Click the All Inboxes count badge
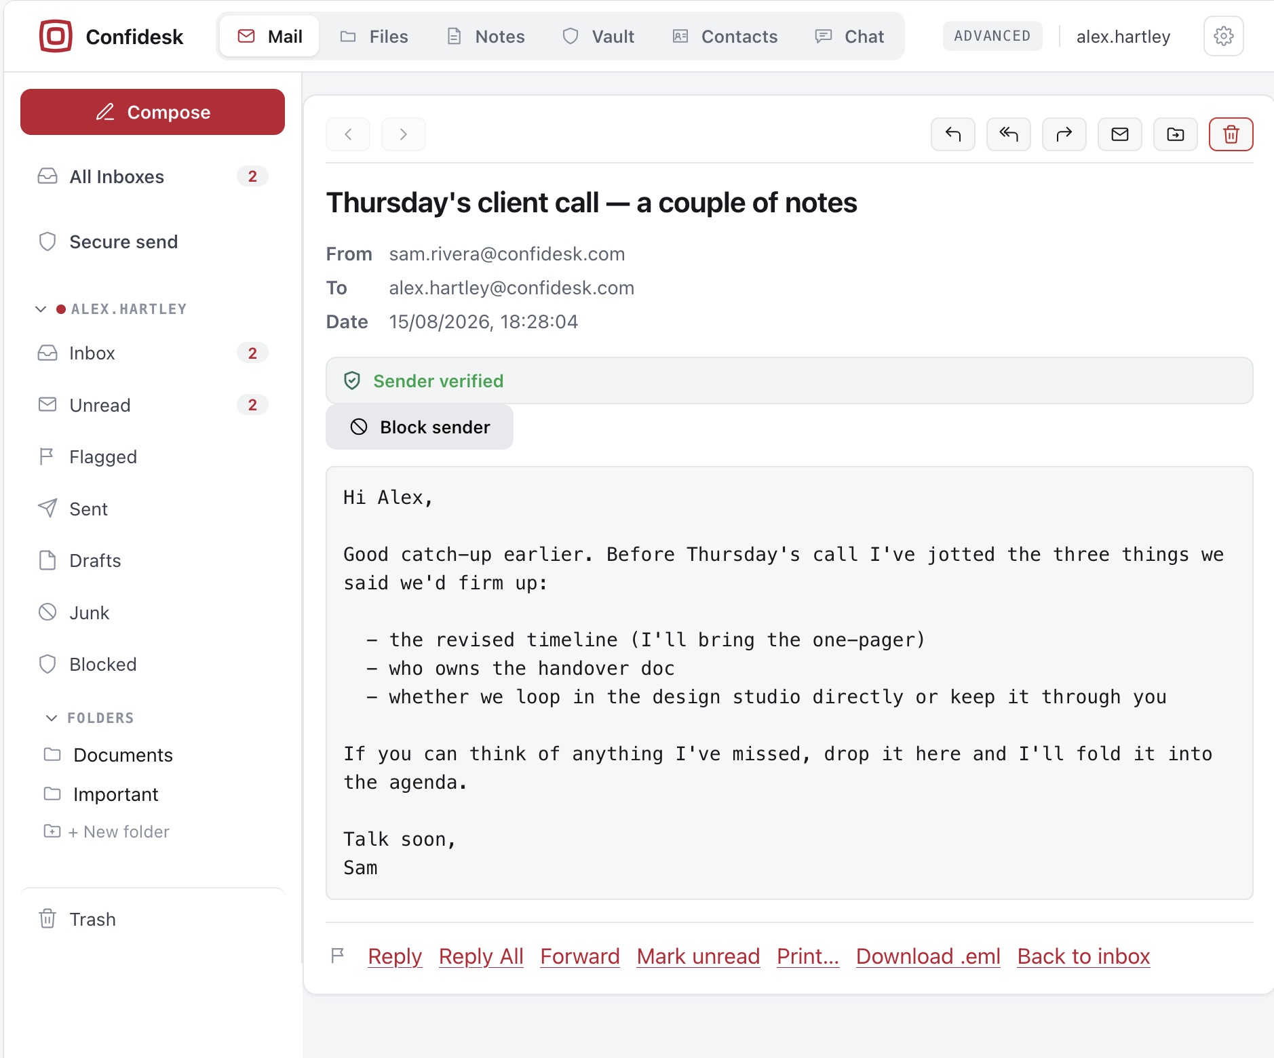1274x1058 pixels. click(x=252, y=177)
